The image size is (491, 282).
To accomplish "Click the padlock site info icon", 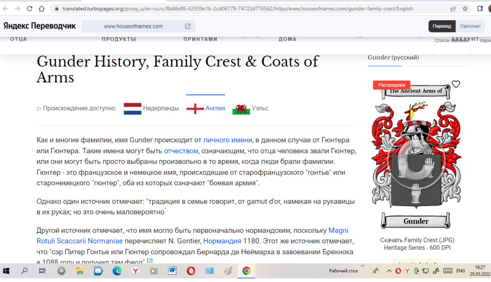I will pyautogui.click(x=56, y=8).
